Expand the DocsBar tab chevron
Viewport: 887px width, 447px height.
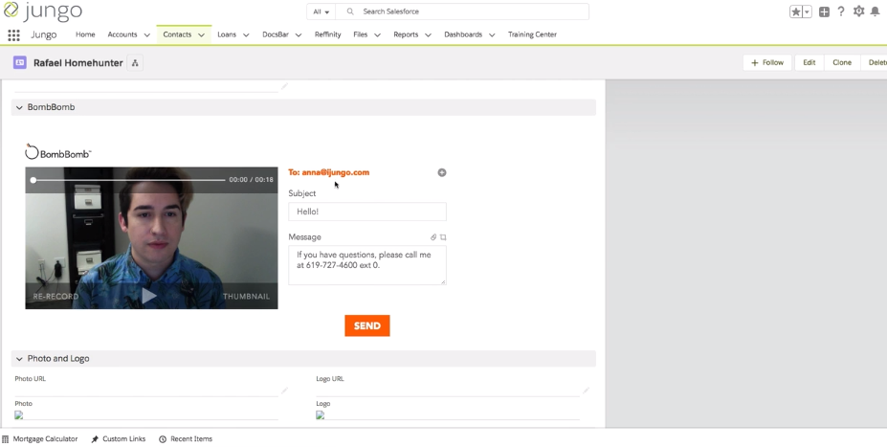[299, 35]
